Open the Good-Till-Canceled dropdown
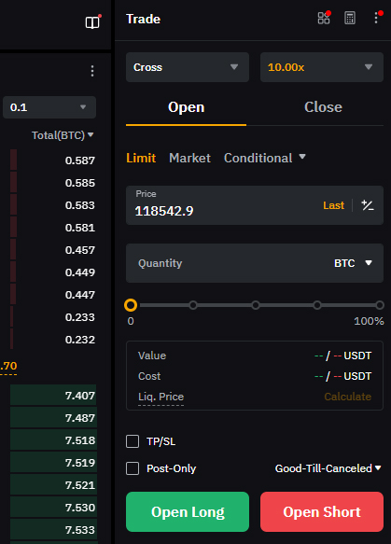 [x=328, y=468]
